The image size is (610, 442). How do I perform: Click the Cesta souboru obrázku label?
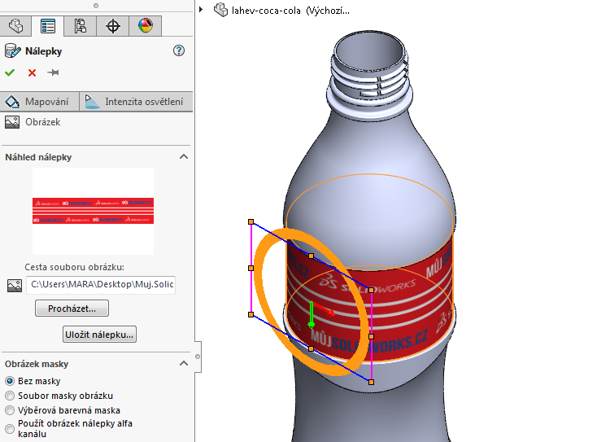74,267
